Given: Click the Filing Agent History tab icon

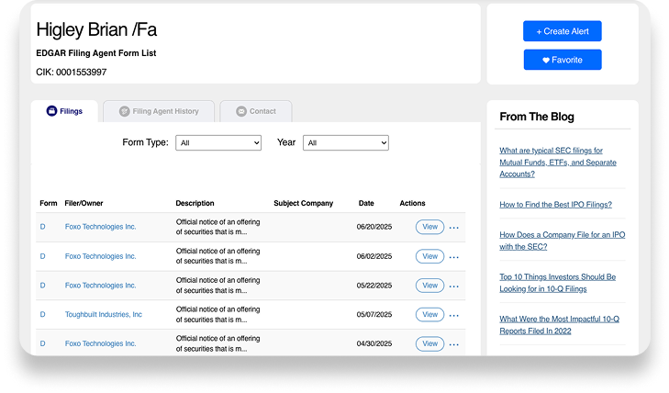Looking at the screenshot, I should tap(124, 111).
